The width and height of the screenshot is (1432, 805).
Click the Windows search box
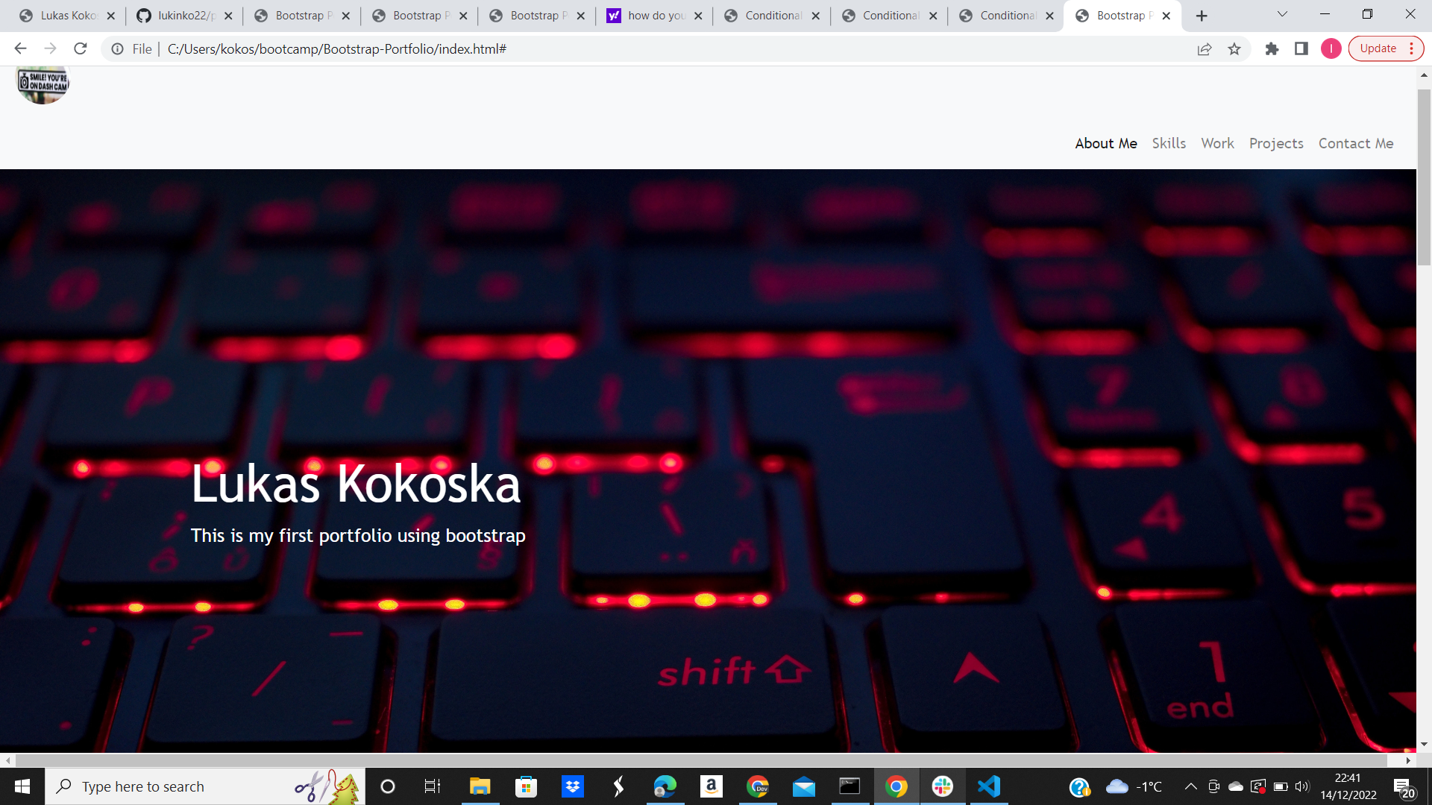205,786
